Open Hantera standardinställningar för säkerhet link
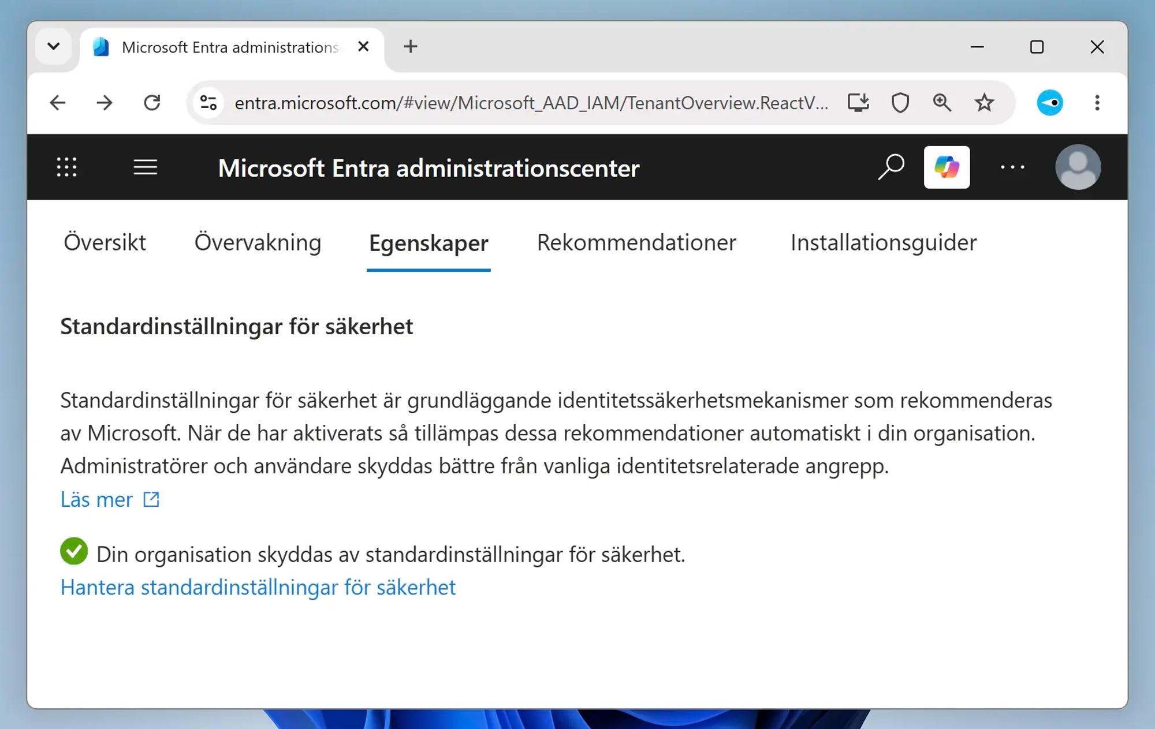Screen dimensions: 1155x729 click(258, 588)
